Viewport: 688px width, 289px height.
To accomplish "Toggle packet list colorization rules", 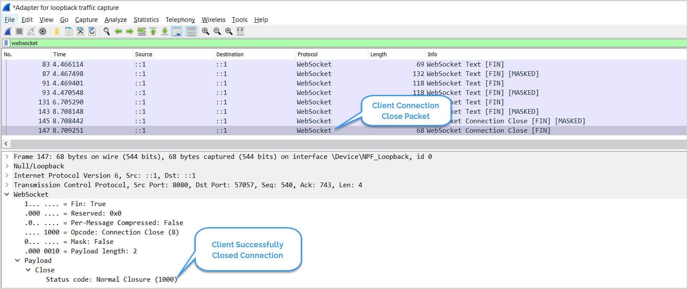I will pos(191,31).
